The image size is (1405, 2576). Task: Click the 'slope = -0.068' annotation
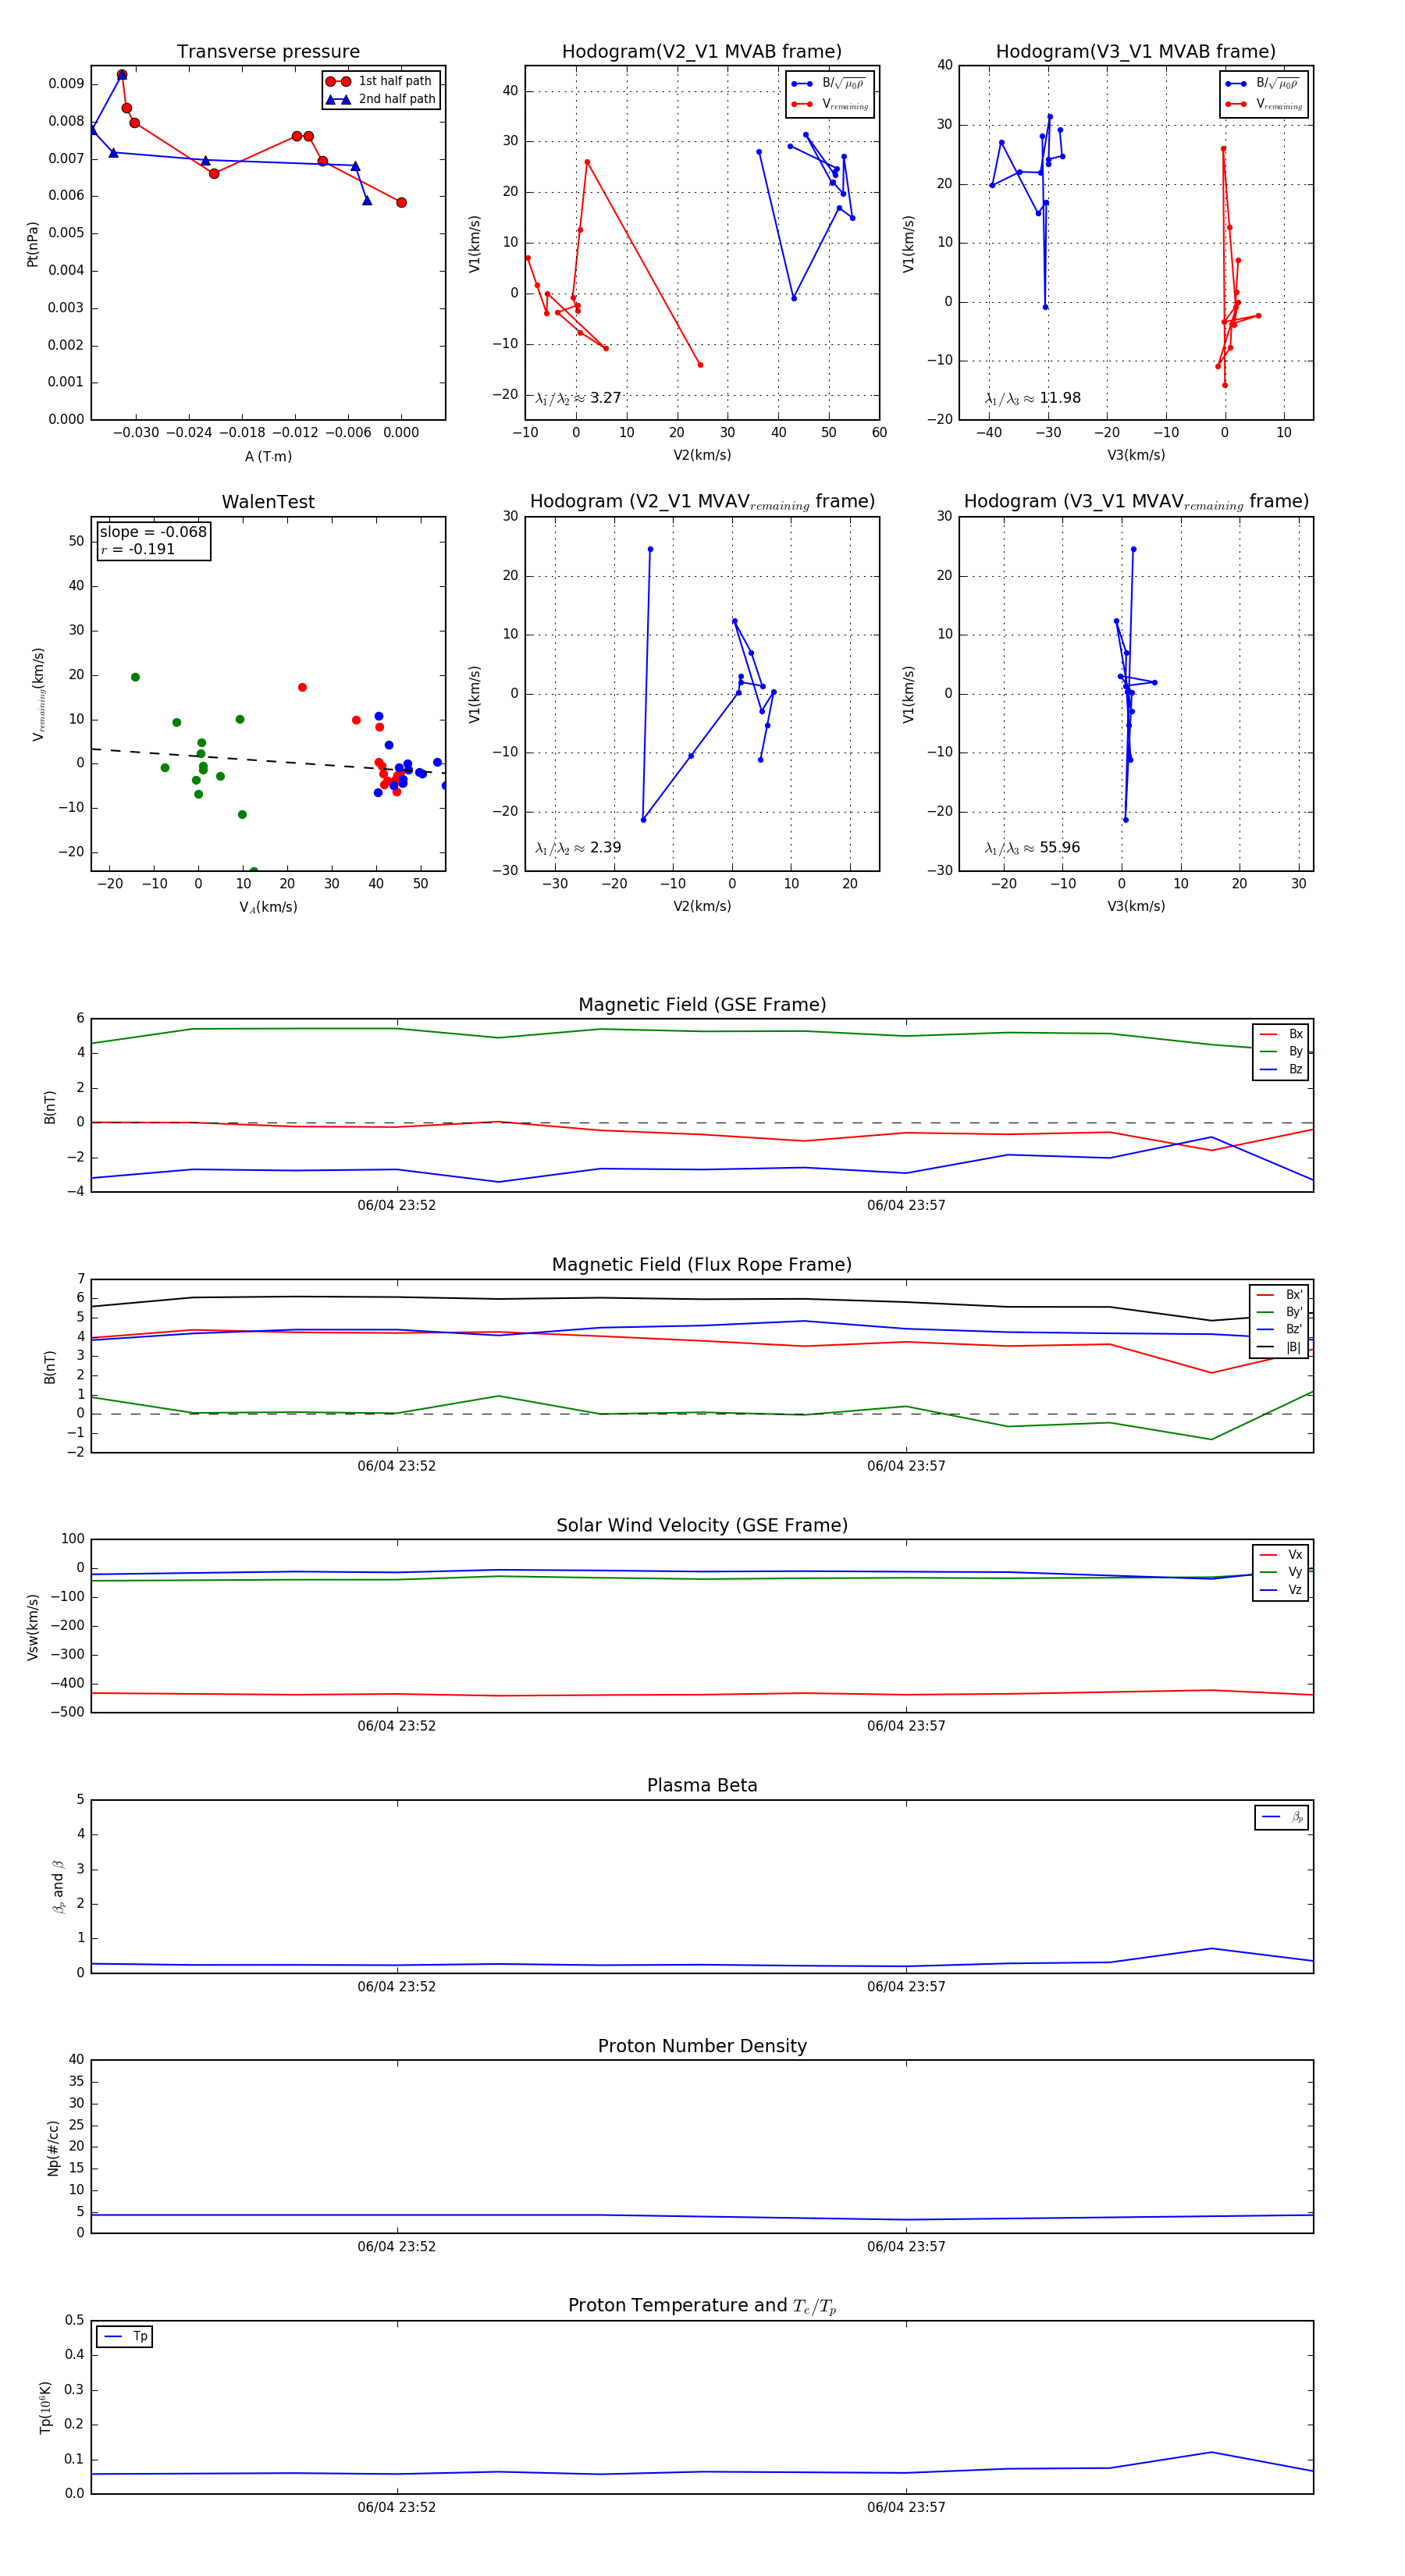(x=153, y=532)
